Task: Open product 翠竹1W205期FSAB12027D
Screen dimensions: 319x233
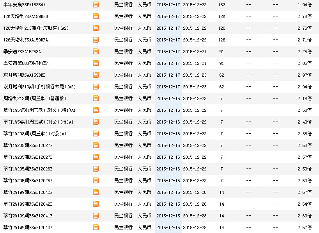Action: [x=28, y=157]
